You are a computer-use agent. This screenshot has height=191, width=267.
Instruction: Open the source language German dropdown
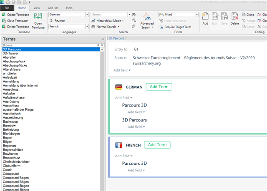[87, 15]
